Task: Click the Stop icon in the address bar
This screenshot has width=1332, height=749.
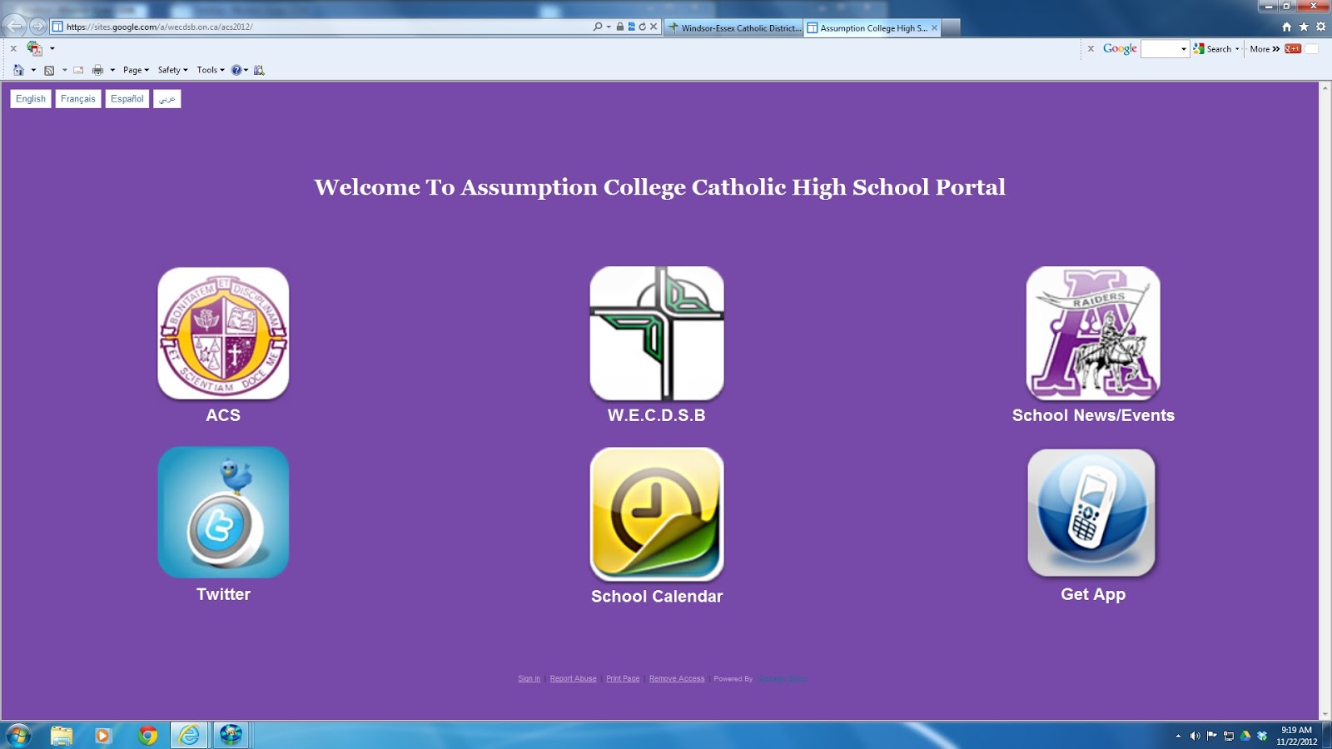Action: tap(654, 27)
